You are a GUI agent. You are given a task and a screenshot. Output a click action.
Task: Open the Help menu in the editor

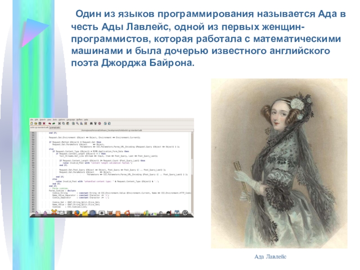tap(86, 120)
